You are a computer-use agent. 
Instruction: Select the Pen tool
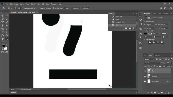pos(2,32)
